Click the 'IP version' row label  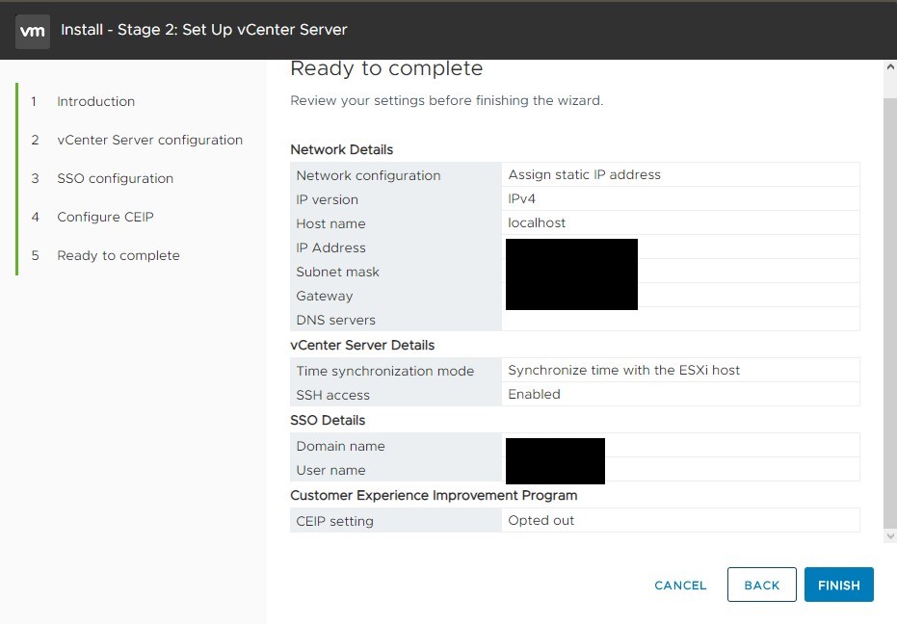tap(328, 199)
